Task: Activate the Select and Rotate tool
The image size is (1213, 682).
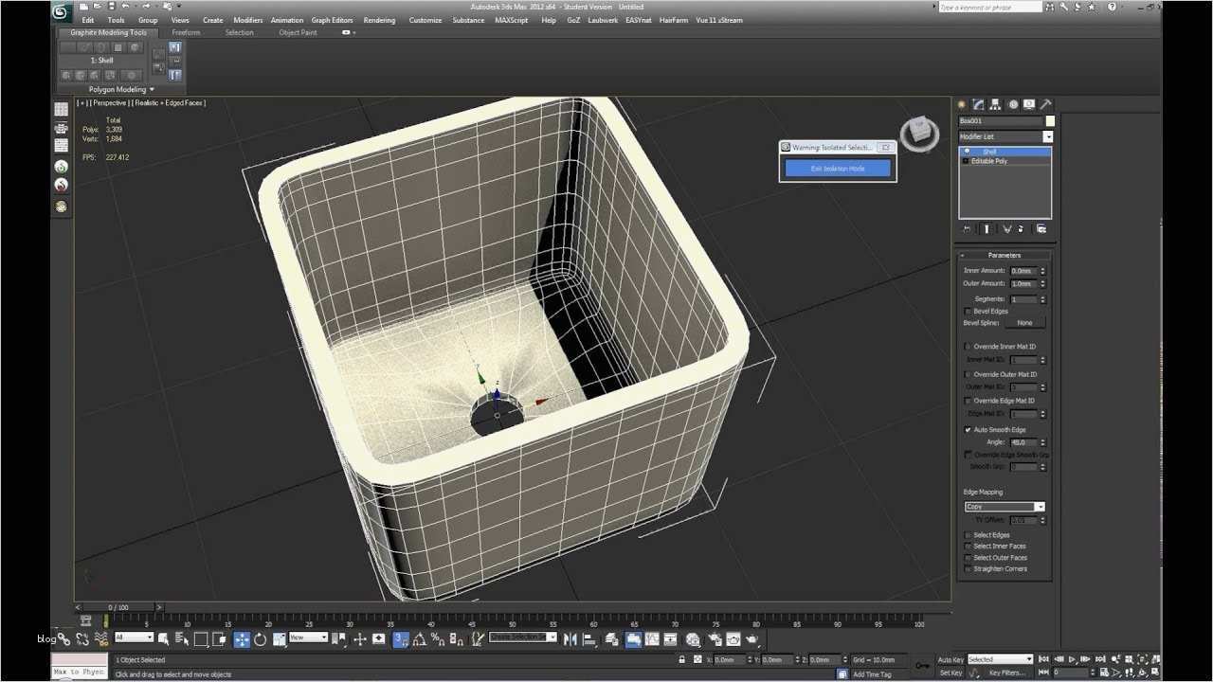Action: tap(261, 639)
